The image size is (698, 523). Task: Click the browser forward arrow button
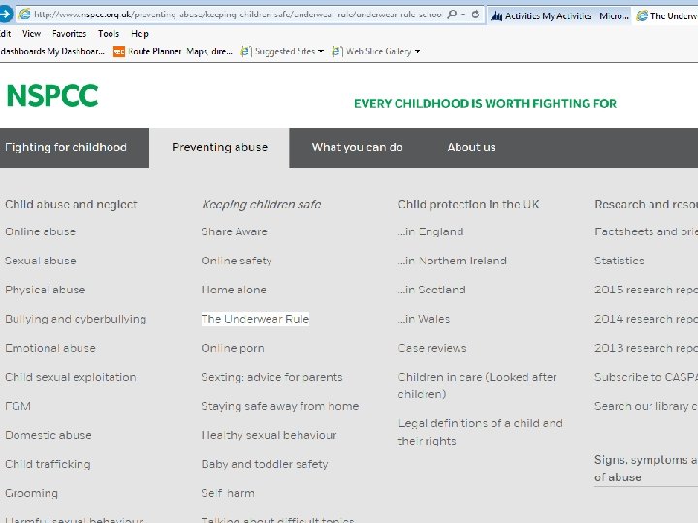pyautogui.click(x=6, y=15)
